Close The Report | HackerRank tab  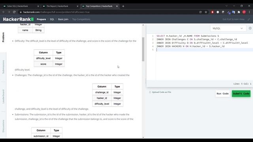tap(77, 6)
